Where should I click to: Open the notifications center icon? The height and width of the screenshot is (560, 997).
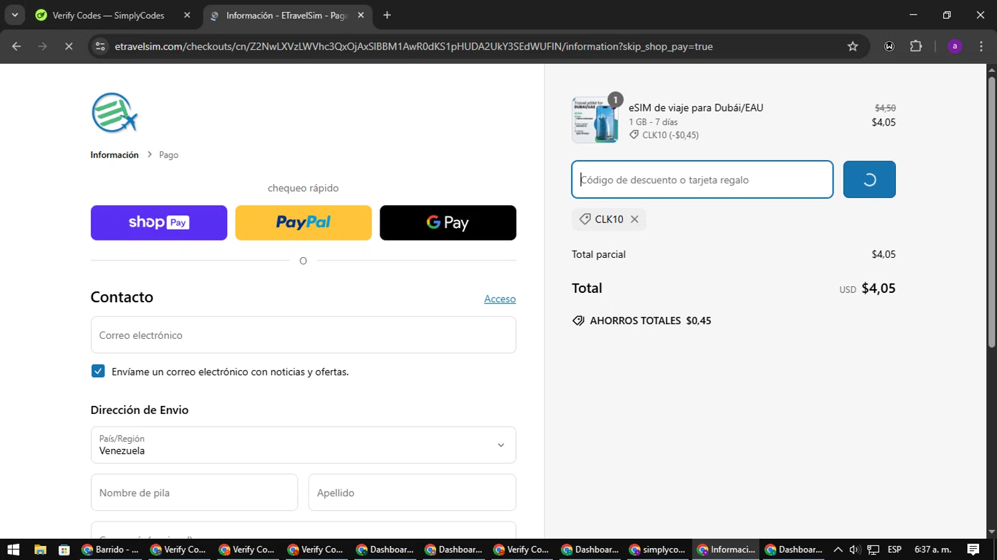tap(973, 549)
